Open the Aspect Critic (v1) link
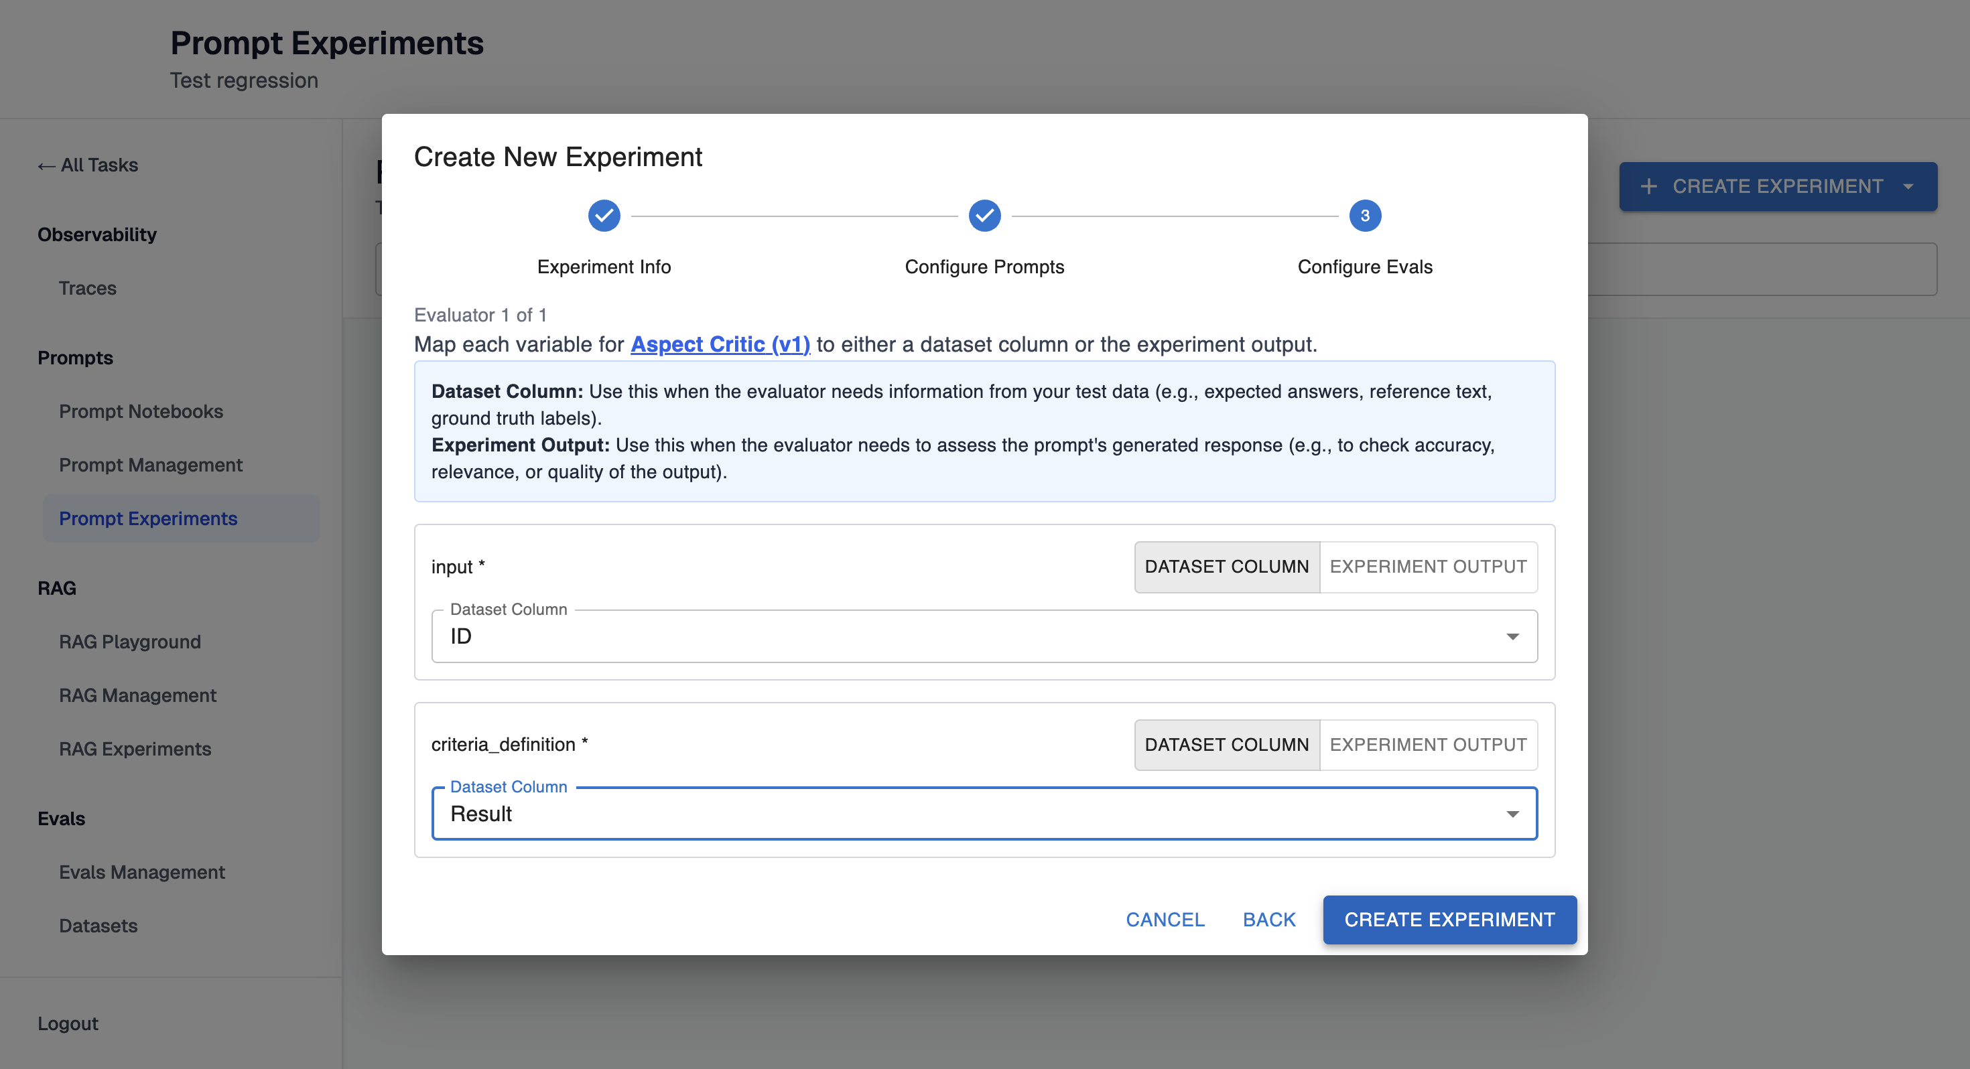This screenshot has width=1970, height=1069. pos(720,344)
